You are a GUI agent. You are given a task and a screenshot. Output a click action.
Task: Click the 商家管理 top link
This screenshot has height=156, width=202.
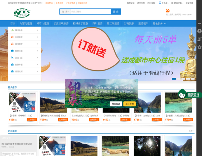click(189, 3)
